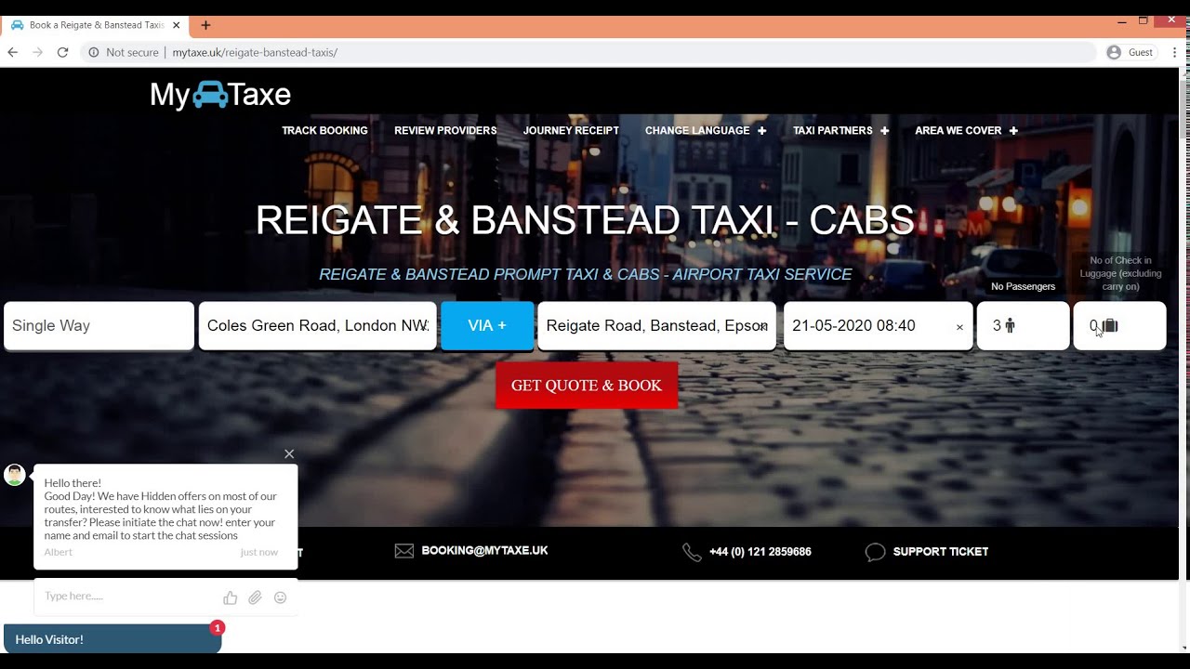This screenshot has height=669, width=1190.
Task: Open the Track Booking menu item
Action: pos(324,131)
